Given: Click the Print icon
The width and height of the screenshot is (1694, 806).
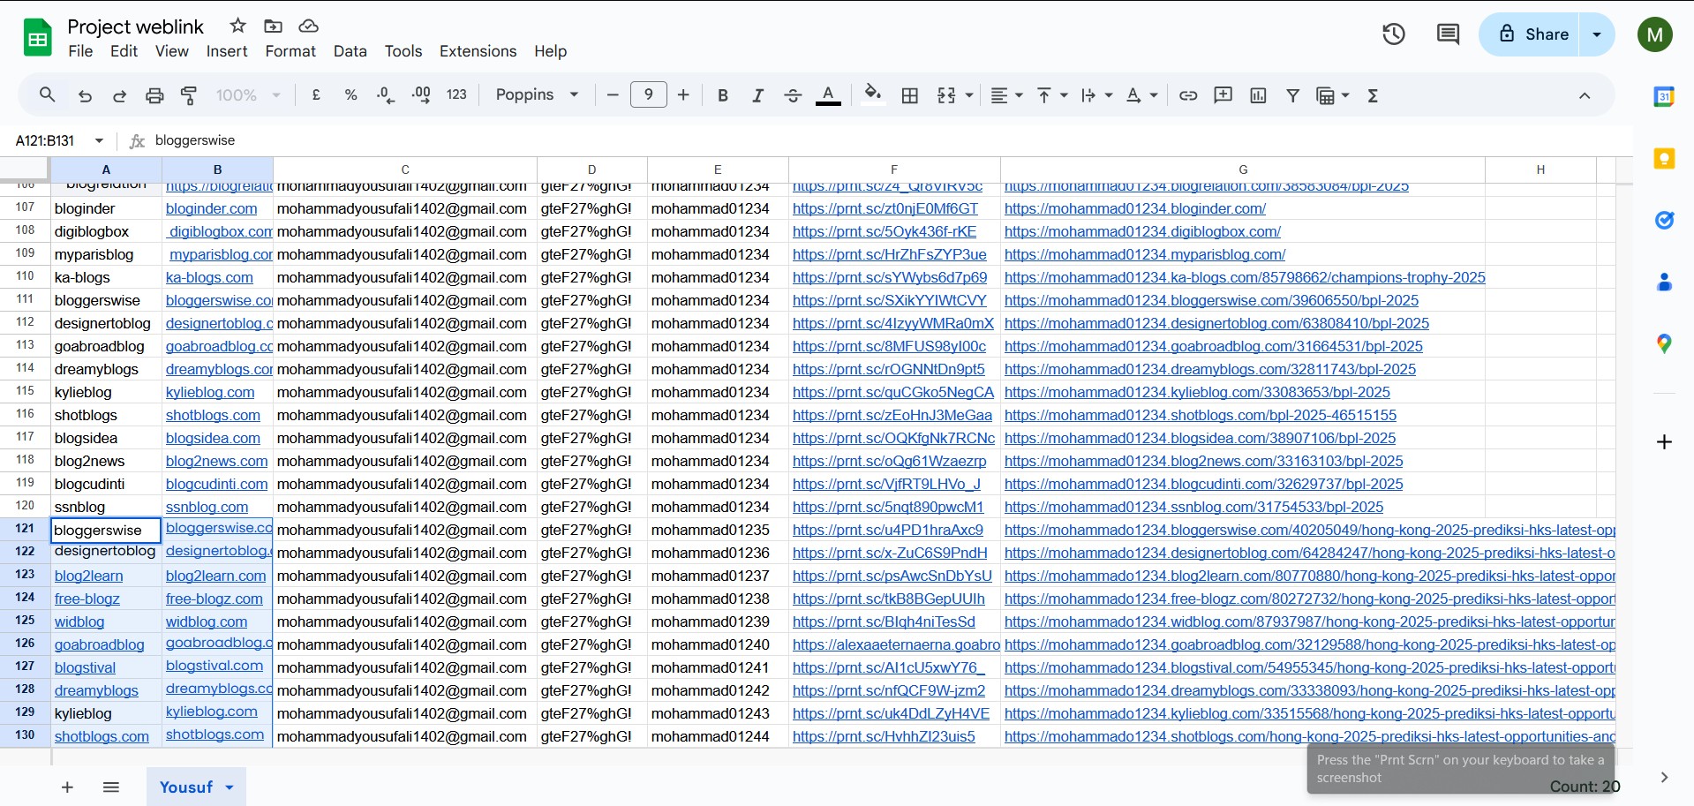Looking at the screenshot, I should [x=154, y=95].
